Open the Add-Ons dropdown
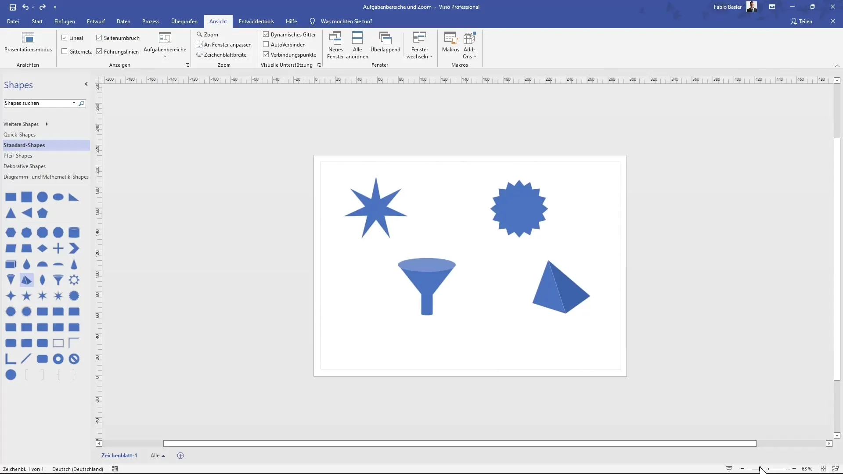The image size is (843, 474). pos(469,45)
